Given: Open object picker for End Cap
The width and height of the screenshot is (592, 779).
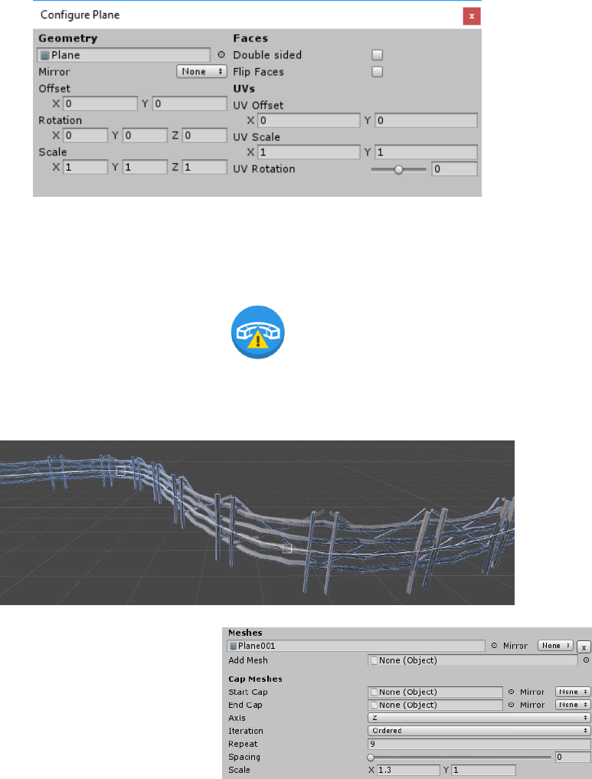Looking at the screenshot, I should (x=511, y=705).
